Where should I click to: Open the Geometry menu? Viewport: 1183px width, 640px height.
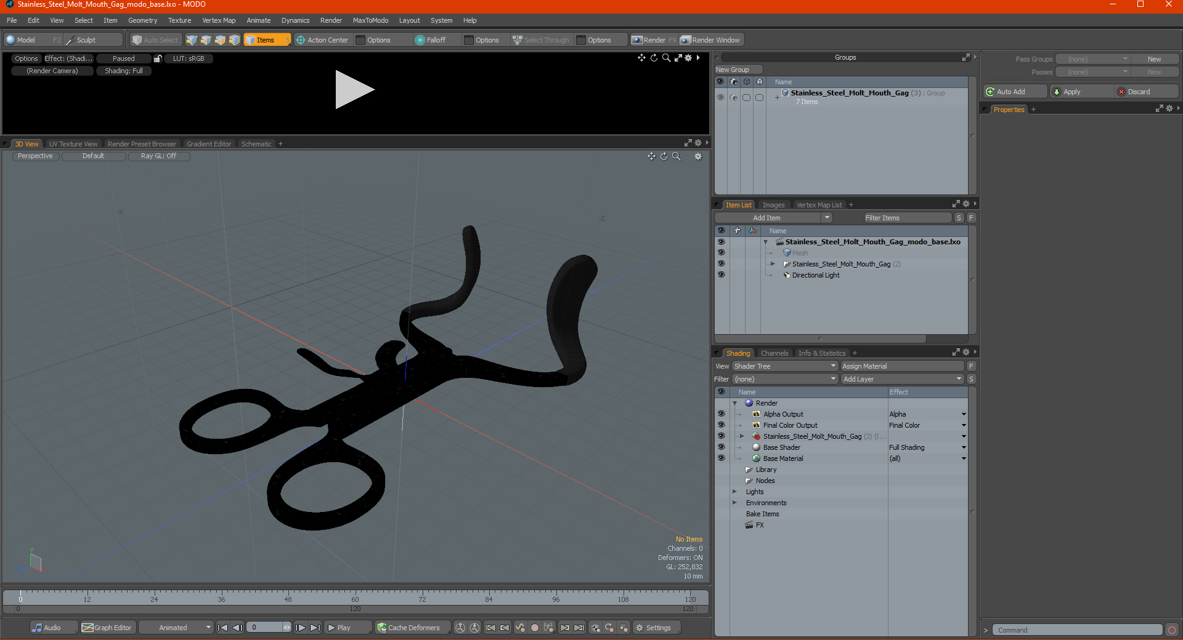pyautogui.click(x=142, y=20)
